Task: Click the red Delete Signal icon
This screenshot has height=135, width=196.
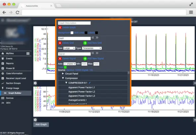Action: coord(60,58)
